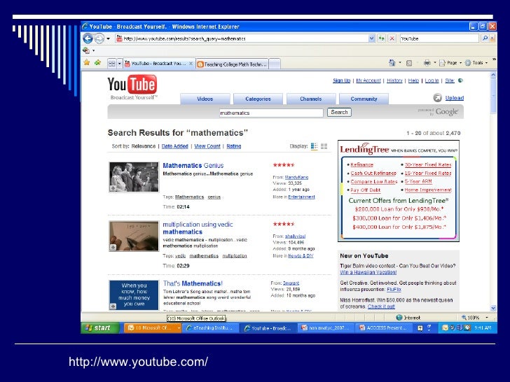This screenshot has height=382, width=510.
Task: Open the zoom level dropdown arrow
Action: click(487, 318)
